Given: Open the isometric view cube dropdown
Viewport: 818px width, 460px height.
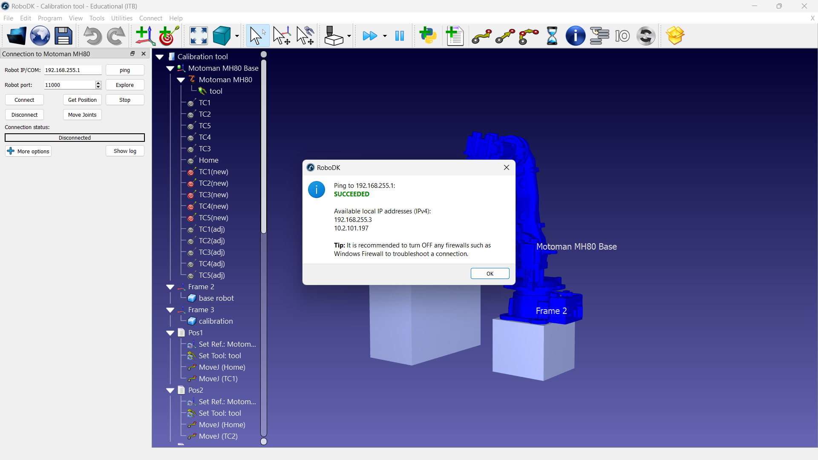Looking at the screenshot, I should [x=237, y=36].
